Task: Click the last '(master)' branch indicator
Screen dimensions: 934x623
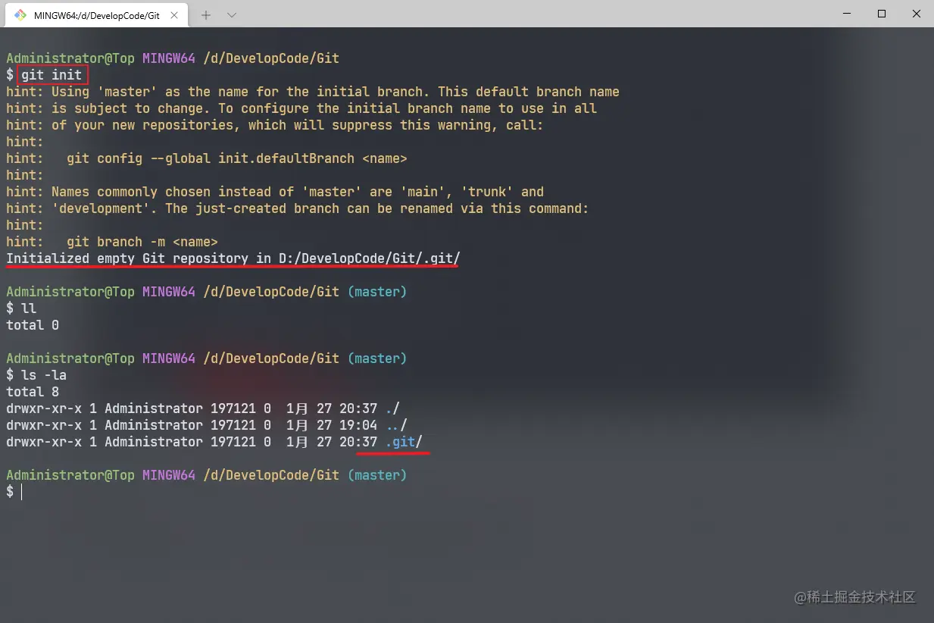Action: tap(377, 475)
